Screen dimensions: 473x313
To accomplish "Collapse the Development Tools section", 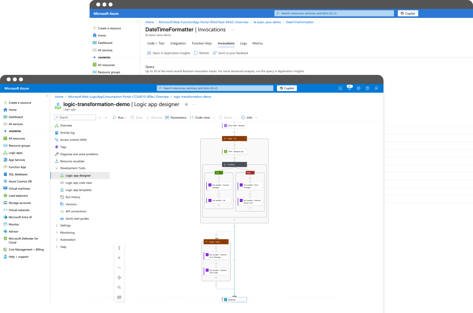I will click(57, 168).
